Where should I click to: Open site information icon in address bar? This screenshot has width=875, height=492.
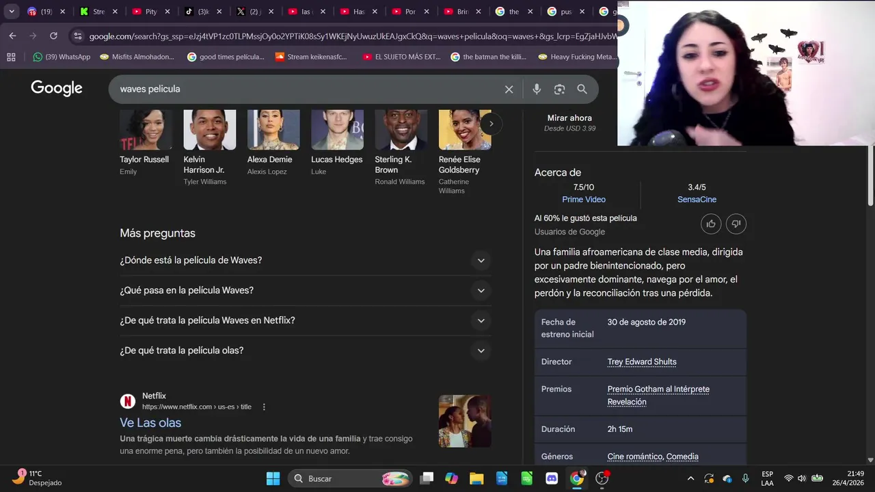pos(77,36)
